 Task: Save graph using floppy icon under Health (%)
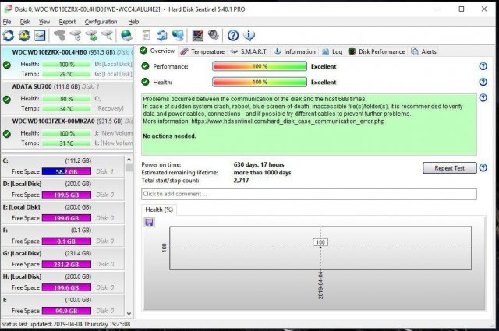149,223
